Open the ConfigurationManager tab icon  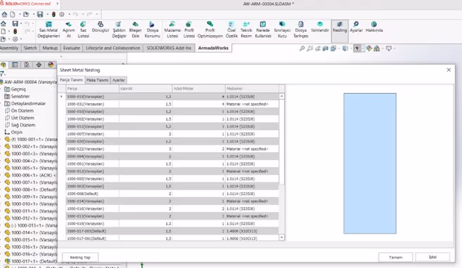(x=27, y=65)
